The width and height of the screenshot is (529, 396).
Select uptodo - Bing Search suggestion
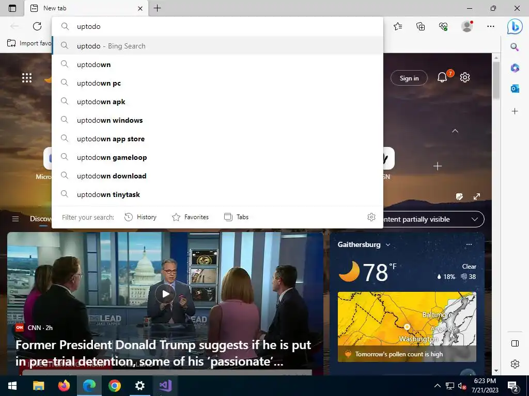pos(217,46)
